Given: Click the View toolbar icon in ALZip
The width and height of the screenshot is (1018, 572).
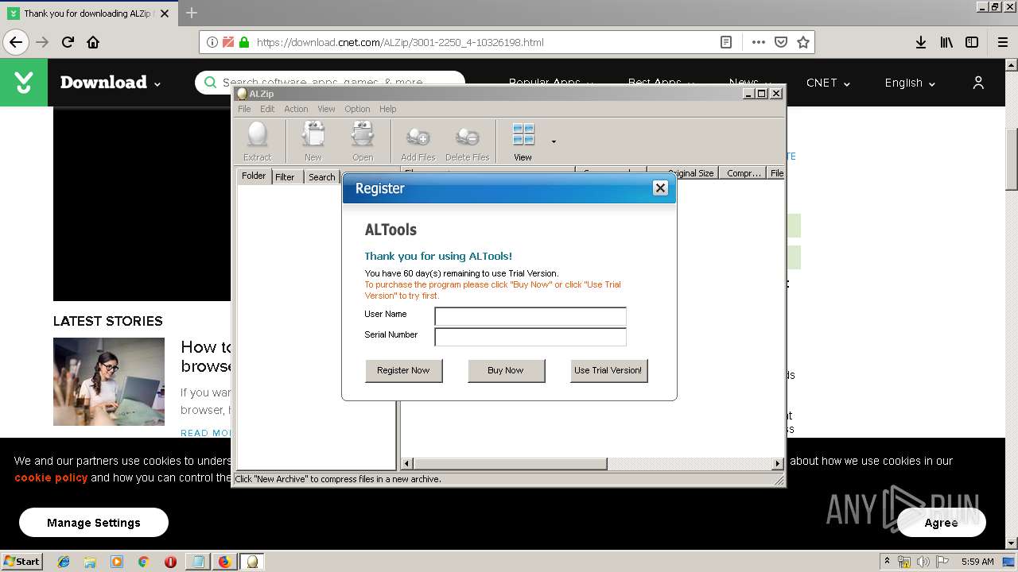Looking at the screenshot, I should click(x=523, y=141).
